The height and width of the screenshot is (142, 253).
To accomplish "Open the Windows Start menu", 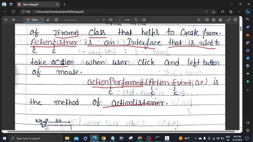I will click(4, 138).
